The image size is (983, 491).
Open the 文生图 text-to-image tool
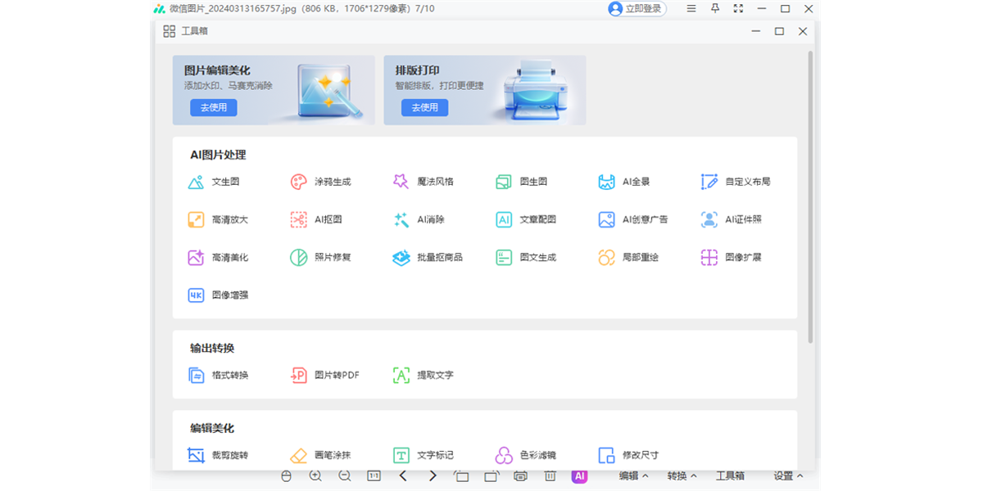point(213,182)
